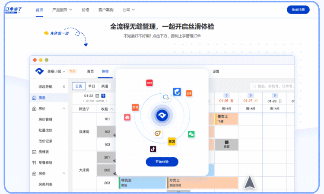Open the 价格 page
Screen dimensions: 324x194
pyautogui.click(x=86, y=10)
